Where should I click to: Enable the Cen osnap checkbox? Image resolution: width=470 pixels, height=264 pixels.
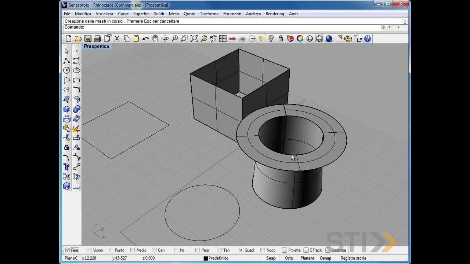[154, 250]
